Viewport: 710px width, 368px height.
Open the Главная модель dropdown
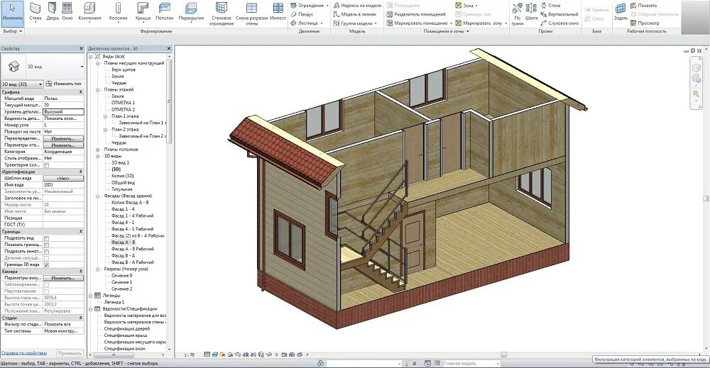click(471, 364)
